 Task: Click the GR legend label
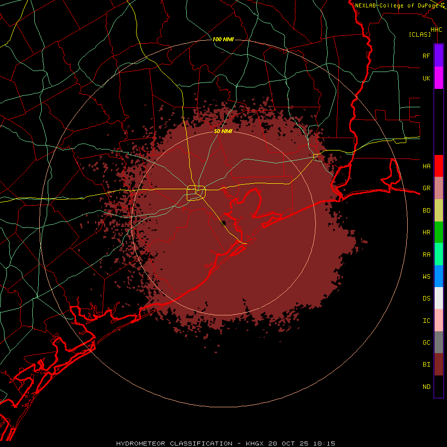[x=426, y=188]
